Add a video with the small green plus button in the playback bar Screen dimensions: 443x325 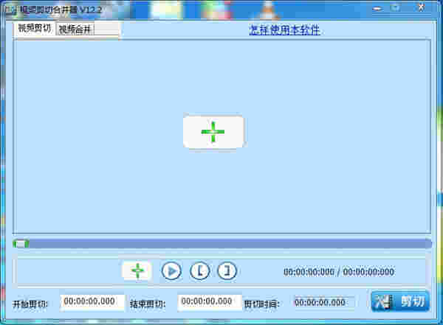[137, 270]
